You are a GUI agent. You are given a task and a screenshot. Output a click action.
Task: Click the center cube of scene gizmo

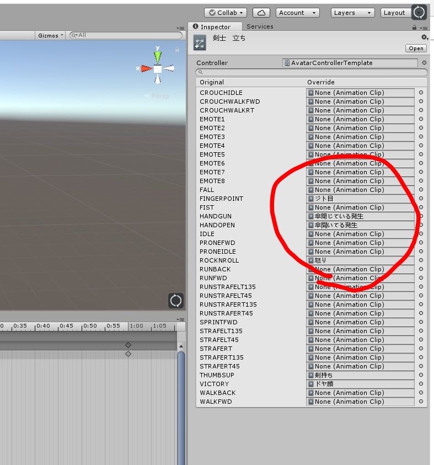[158, 69]
